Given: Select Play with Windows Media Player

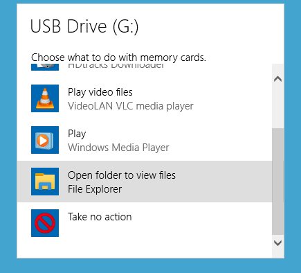Looking at the screenshot, I should [145, 140].
